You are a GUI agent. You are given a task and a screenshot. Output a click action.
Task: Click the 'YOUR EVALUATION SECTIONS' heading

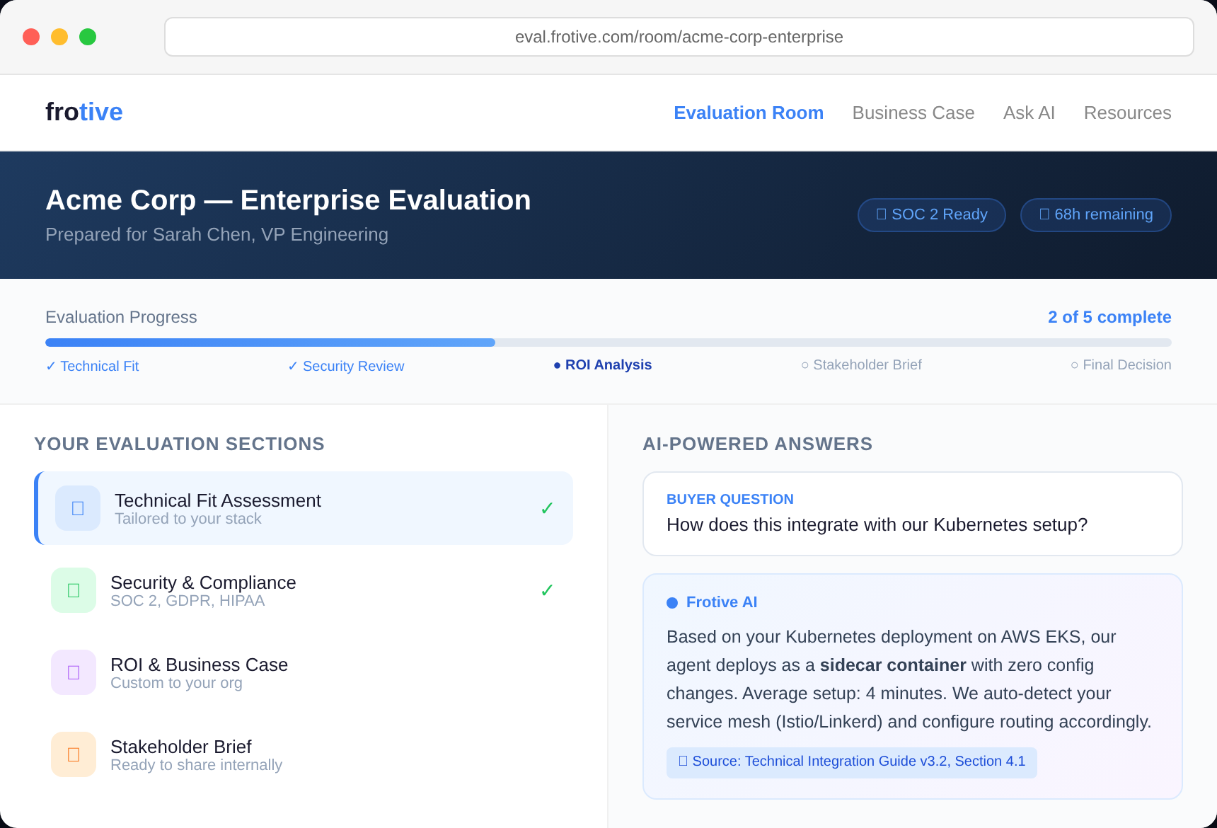[179, 444]
